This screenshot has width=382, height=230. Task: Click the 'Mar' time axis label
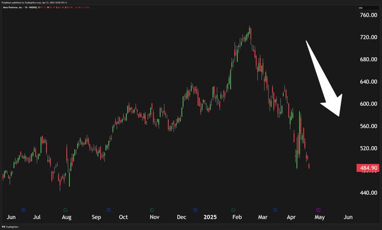(263, 217)
